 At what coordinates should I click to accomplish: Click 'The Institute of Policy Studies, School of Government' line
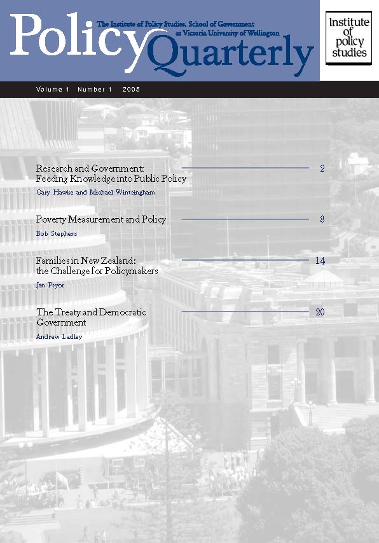coord(176,24)
